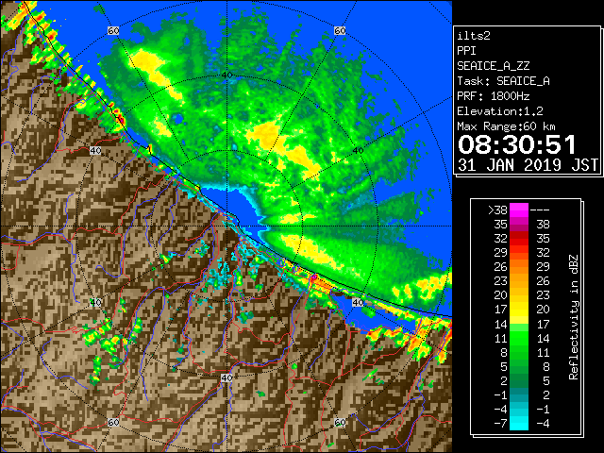Click the ">38" legend value
The width and height of the screenshot is (604, 453).
[497, 210]
